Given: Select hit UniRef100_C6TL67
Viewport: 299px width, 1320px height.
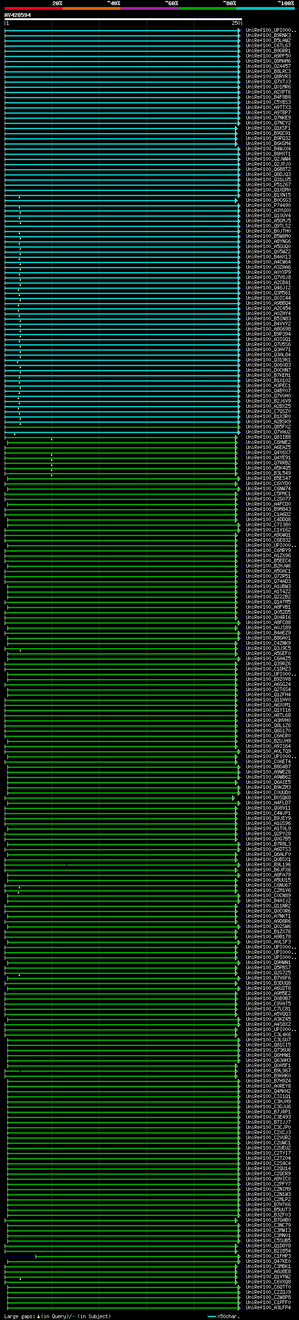Looking at the screenshot, I should coord(268,46).
